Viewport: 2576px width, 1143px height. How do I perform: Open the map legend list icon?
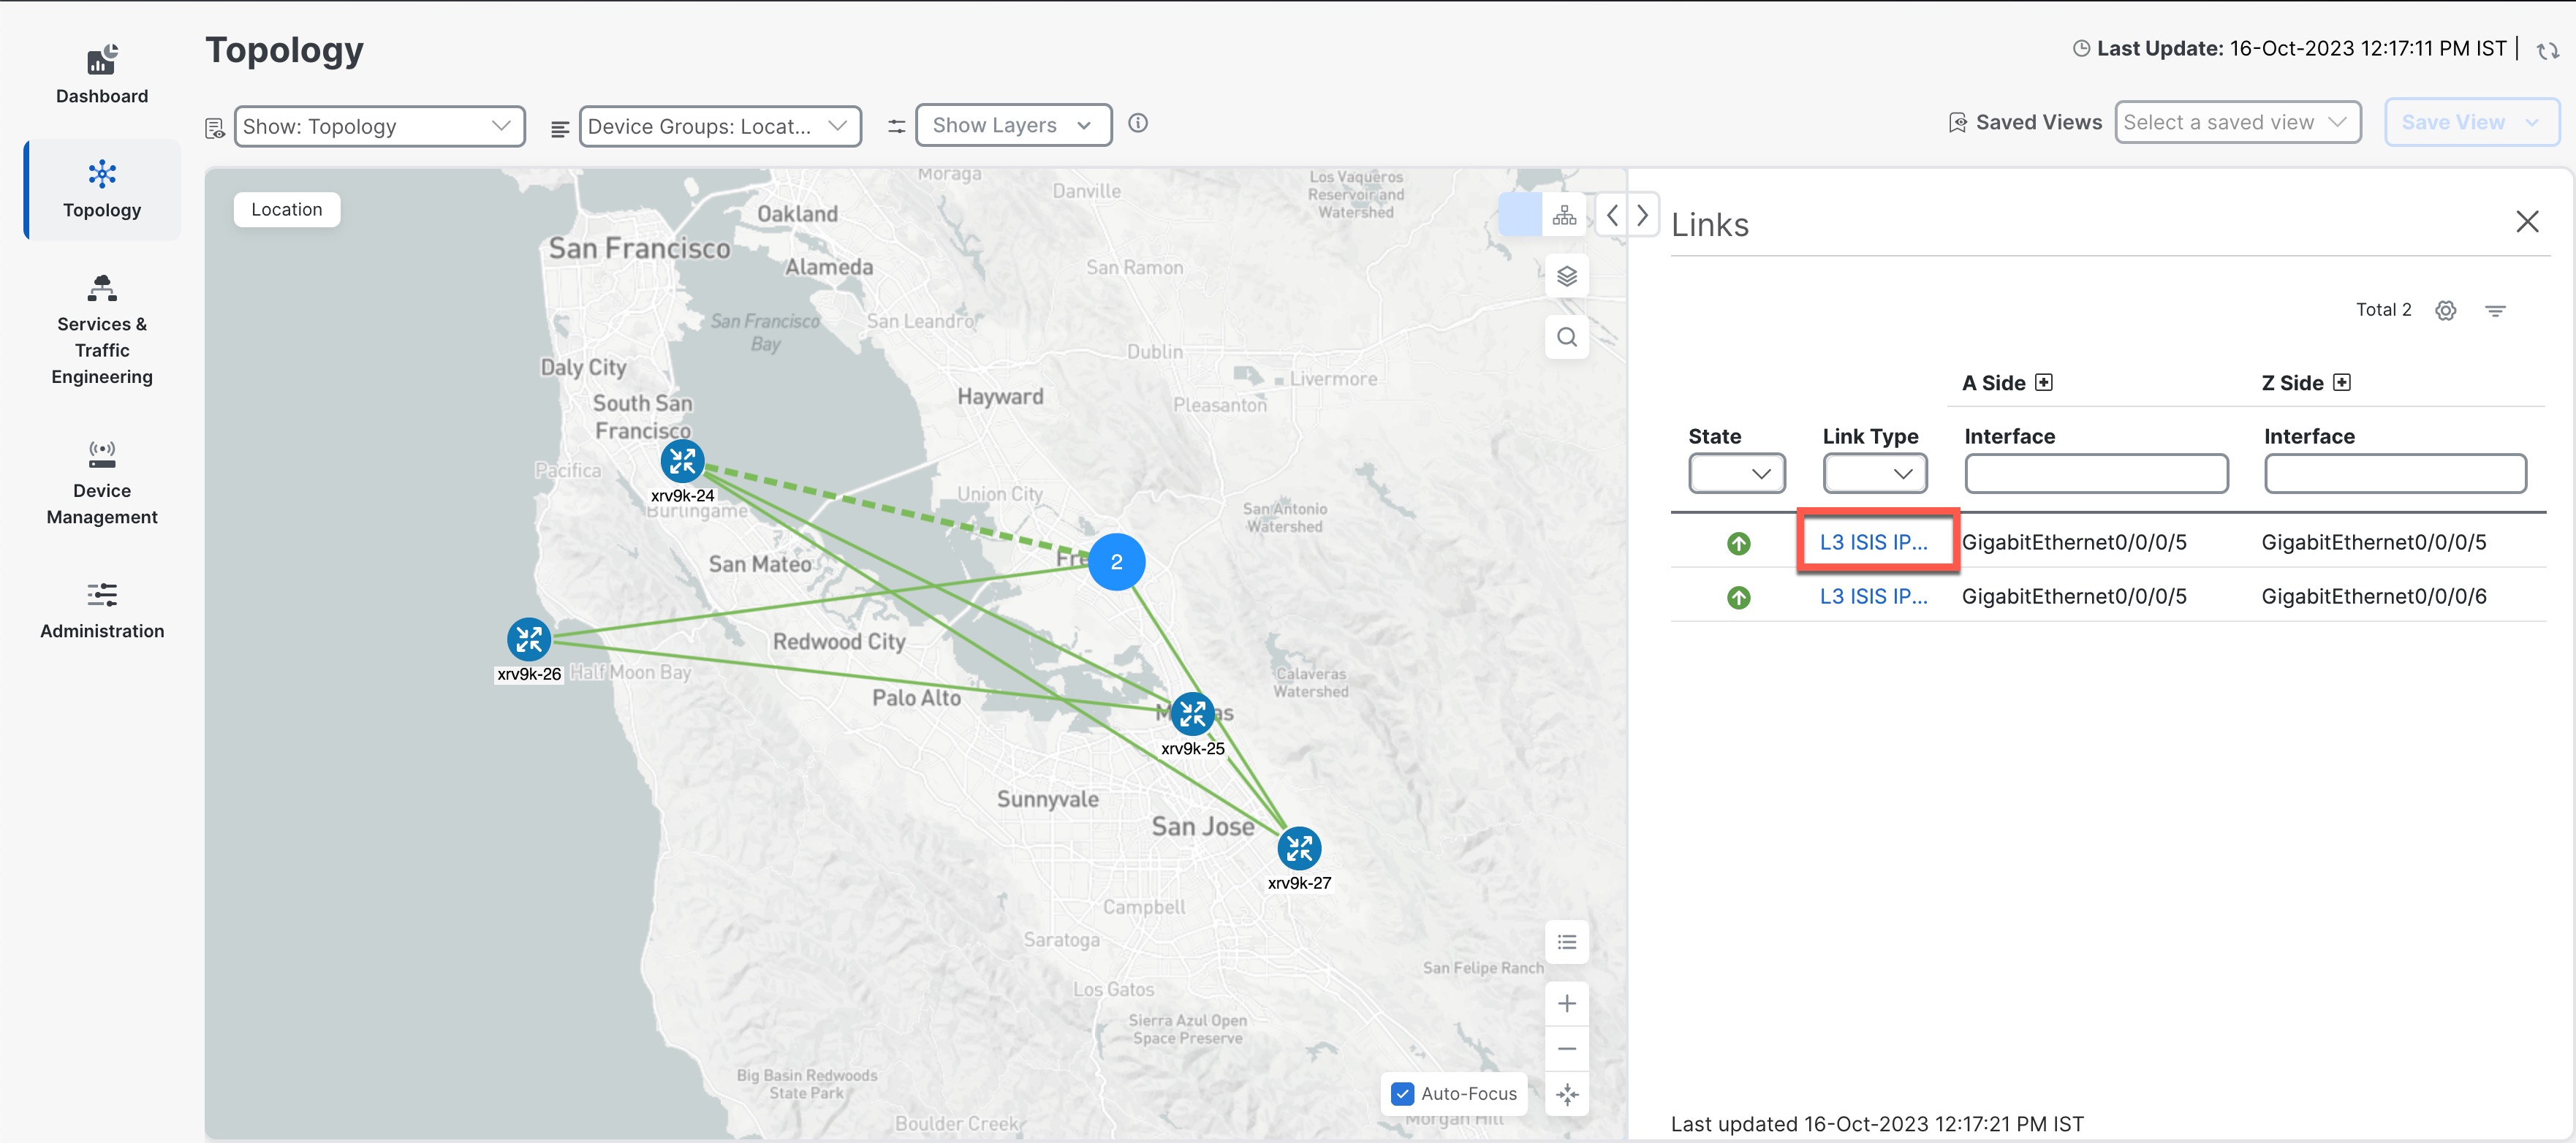pyautogui.click(x=1566, y=942)
